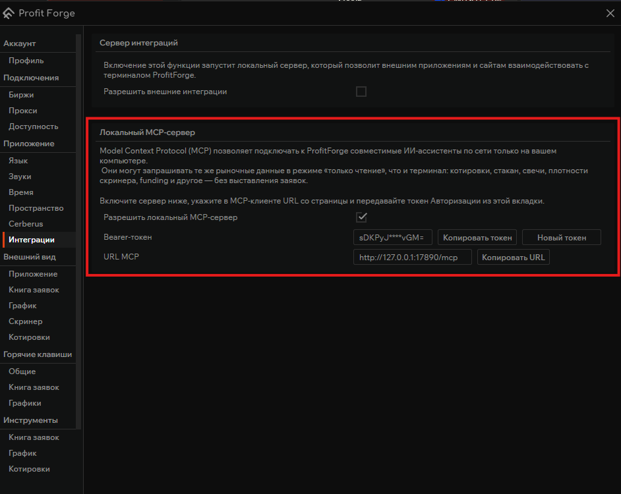Select Графики under Горячие клавиши
Image resolution: width=621 pixels, height=494 pixels.
pyautogui.click(x=25, y=403)
